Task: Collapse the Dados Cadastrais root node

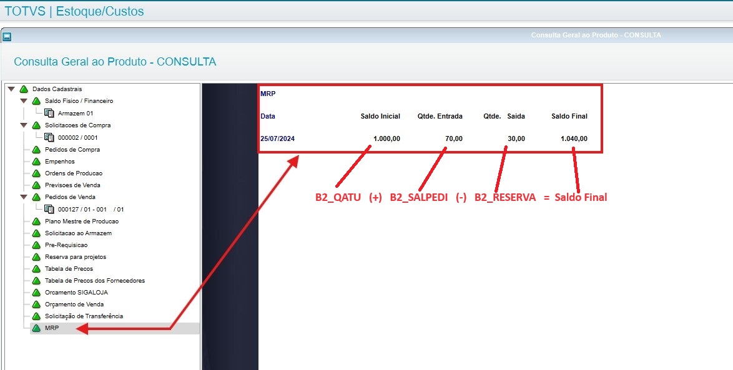Action: coord(11,89)
